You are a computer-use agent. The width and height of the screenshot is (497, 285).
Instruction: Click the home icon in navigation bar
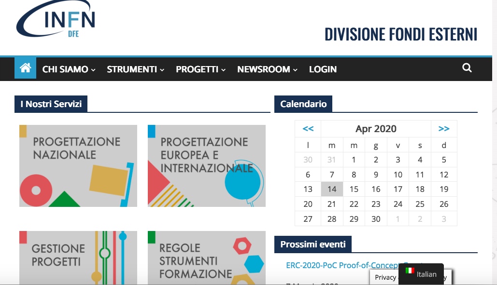point(25,68)
